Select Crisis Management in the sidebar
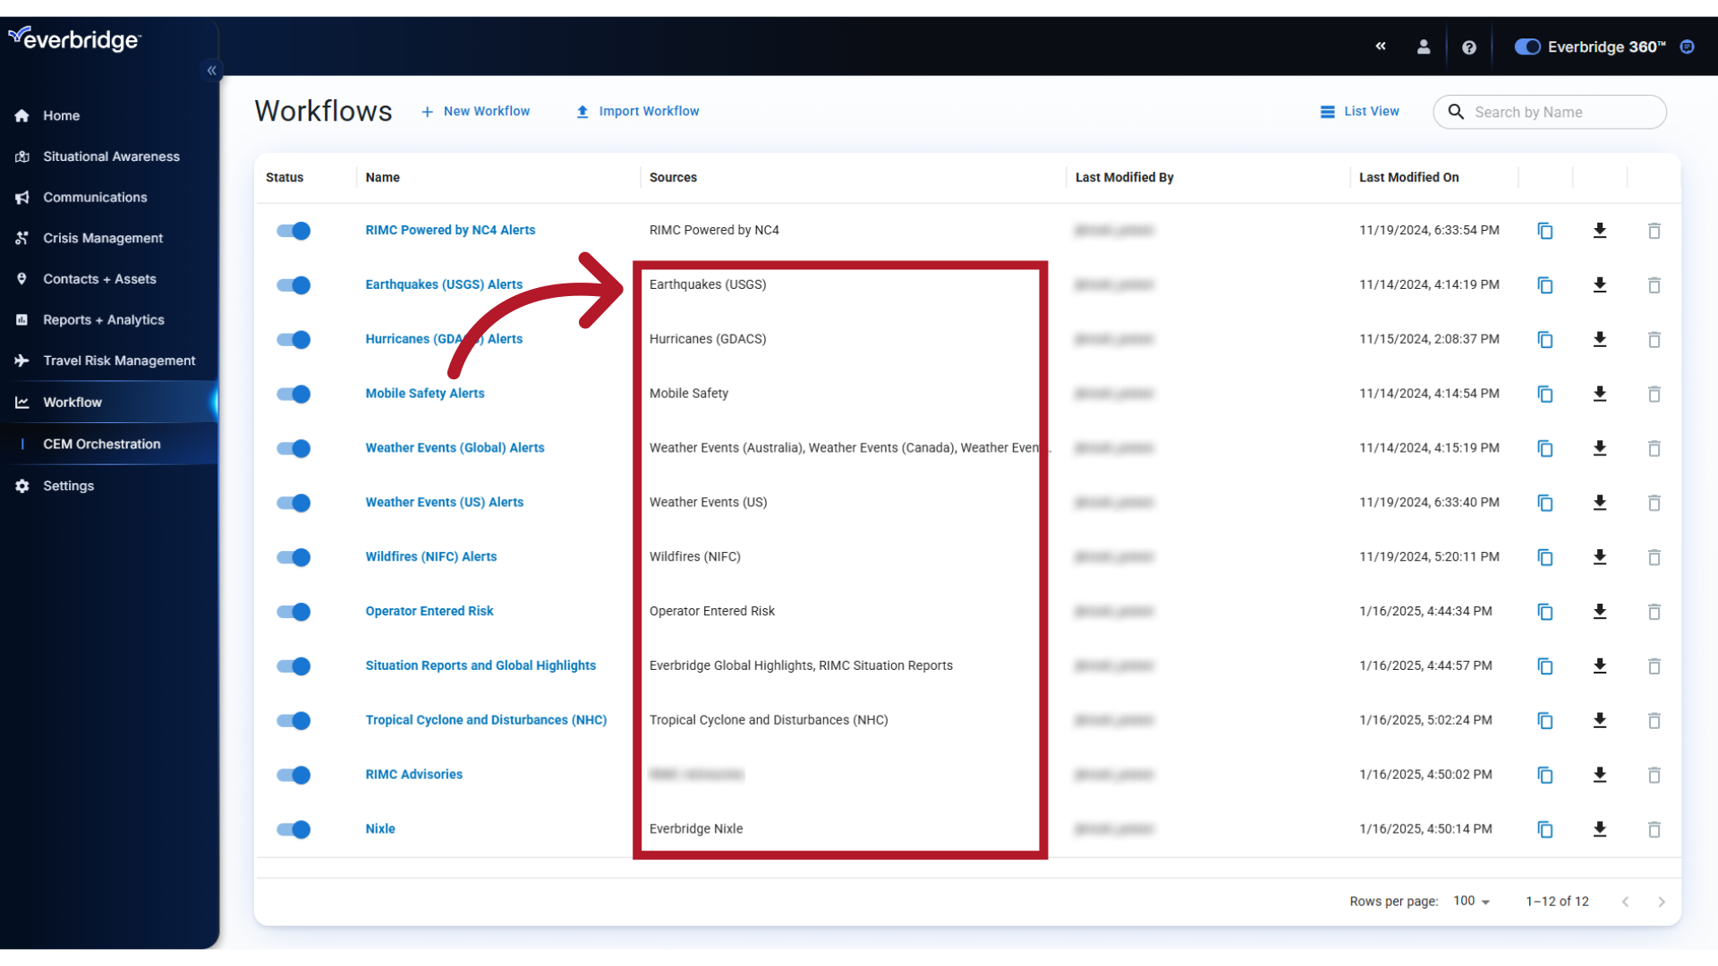The image size is (1718, 966). pyautogui.click(x=103, y=238)
